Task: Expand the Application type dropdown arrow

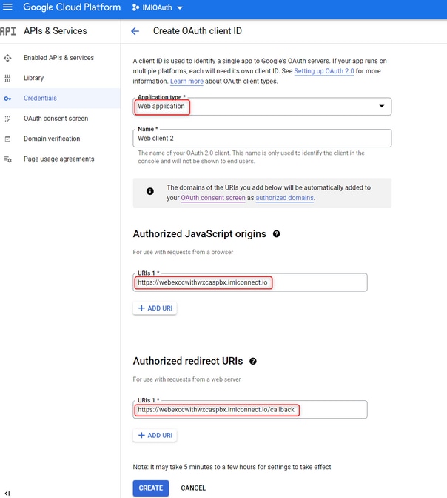Action: click(x=382, y=106)
